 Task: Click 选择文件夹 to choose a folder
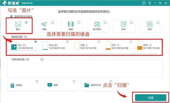point(95,85)
